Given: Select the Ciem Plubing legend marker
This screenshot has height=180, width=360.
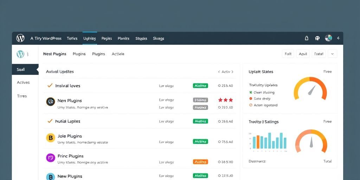Looking at the screenshot, I should [251, 92].
